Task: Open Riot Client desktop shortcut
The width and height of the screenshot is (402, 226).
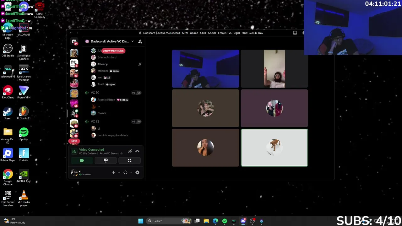Action: click(x=8, y=92)
